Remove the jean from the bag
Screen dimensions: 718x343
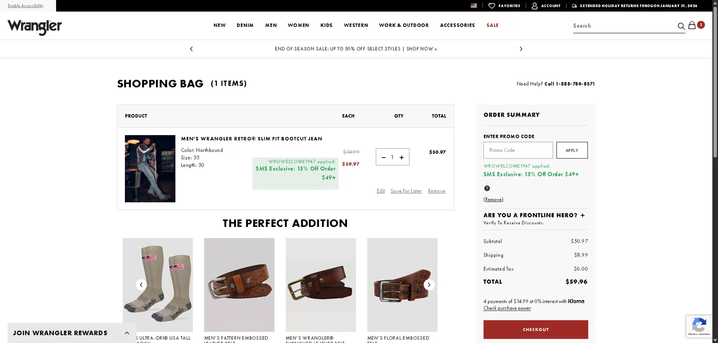point(437,191)
